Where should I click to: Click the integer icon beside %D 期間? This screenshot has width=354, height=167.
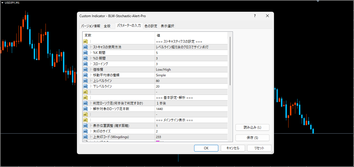point(85,58)
